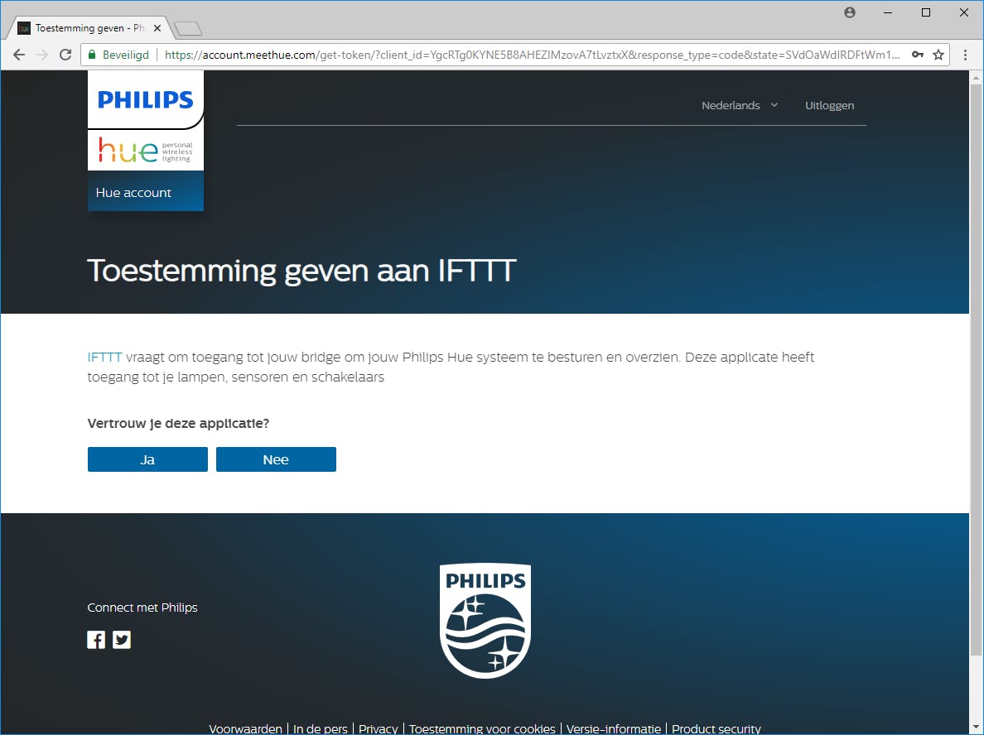984x735 pixels.
Task: Click the vertical page scrollbar
Action: click(976, 370)
